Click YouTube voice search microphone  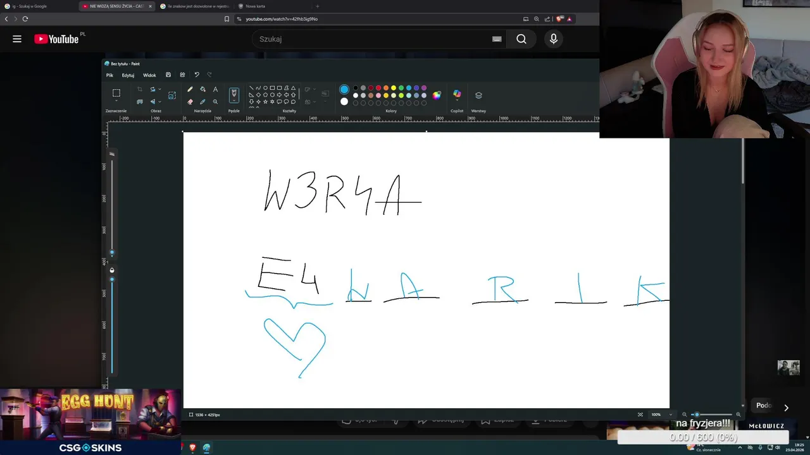[554, 39]
